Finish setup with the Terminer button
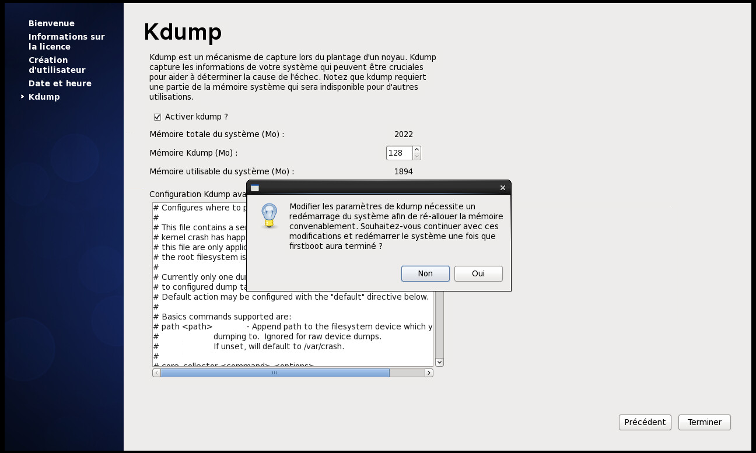 point(705,422)
